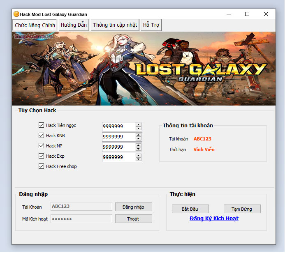Click the app coin icon in title bar

pos(16,14)
